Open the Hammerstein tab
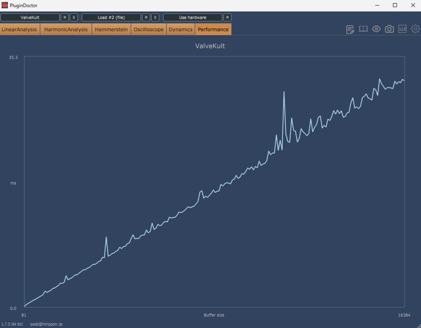 (x=111, y=29)
